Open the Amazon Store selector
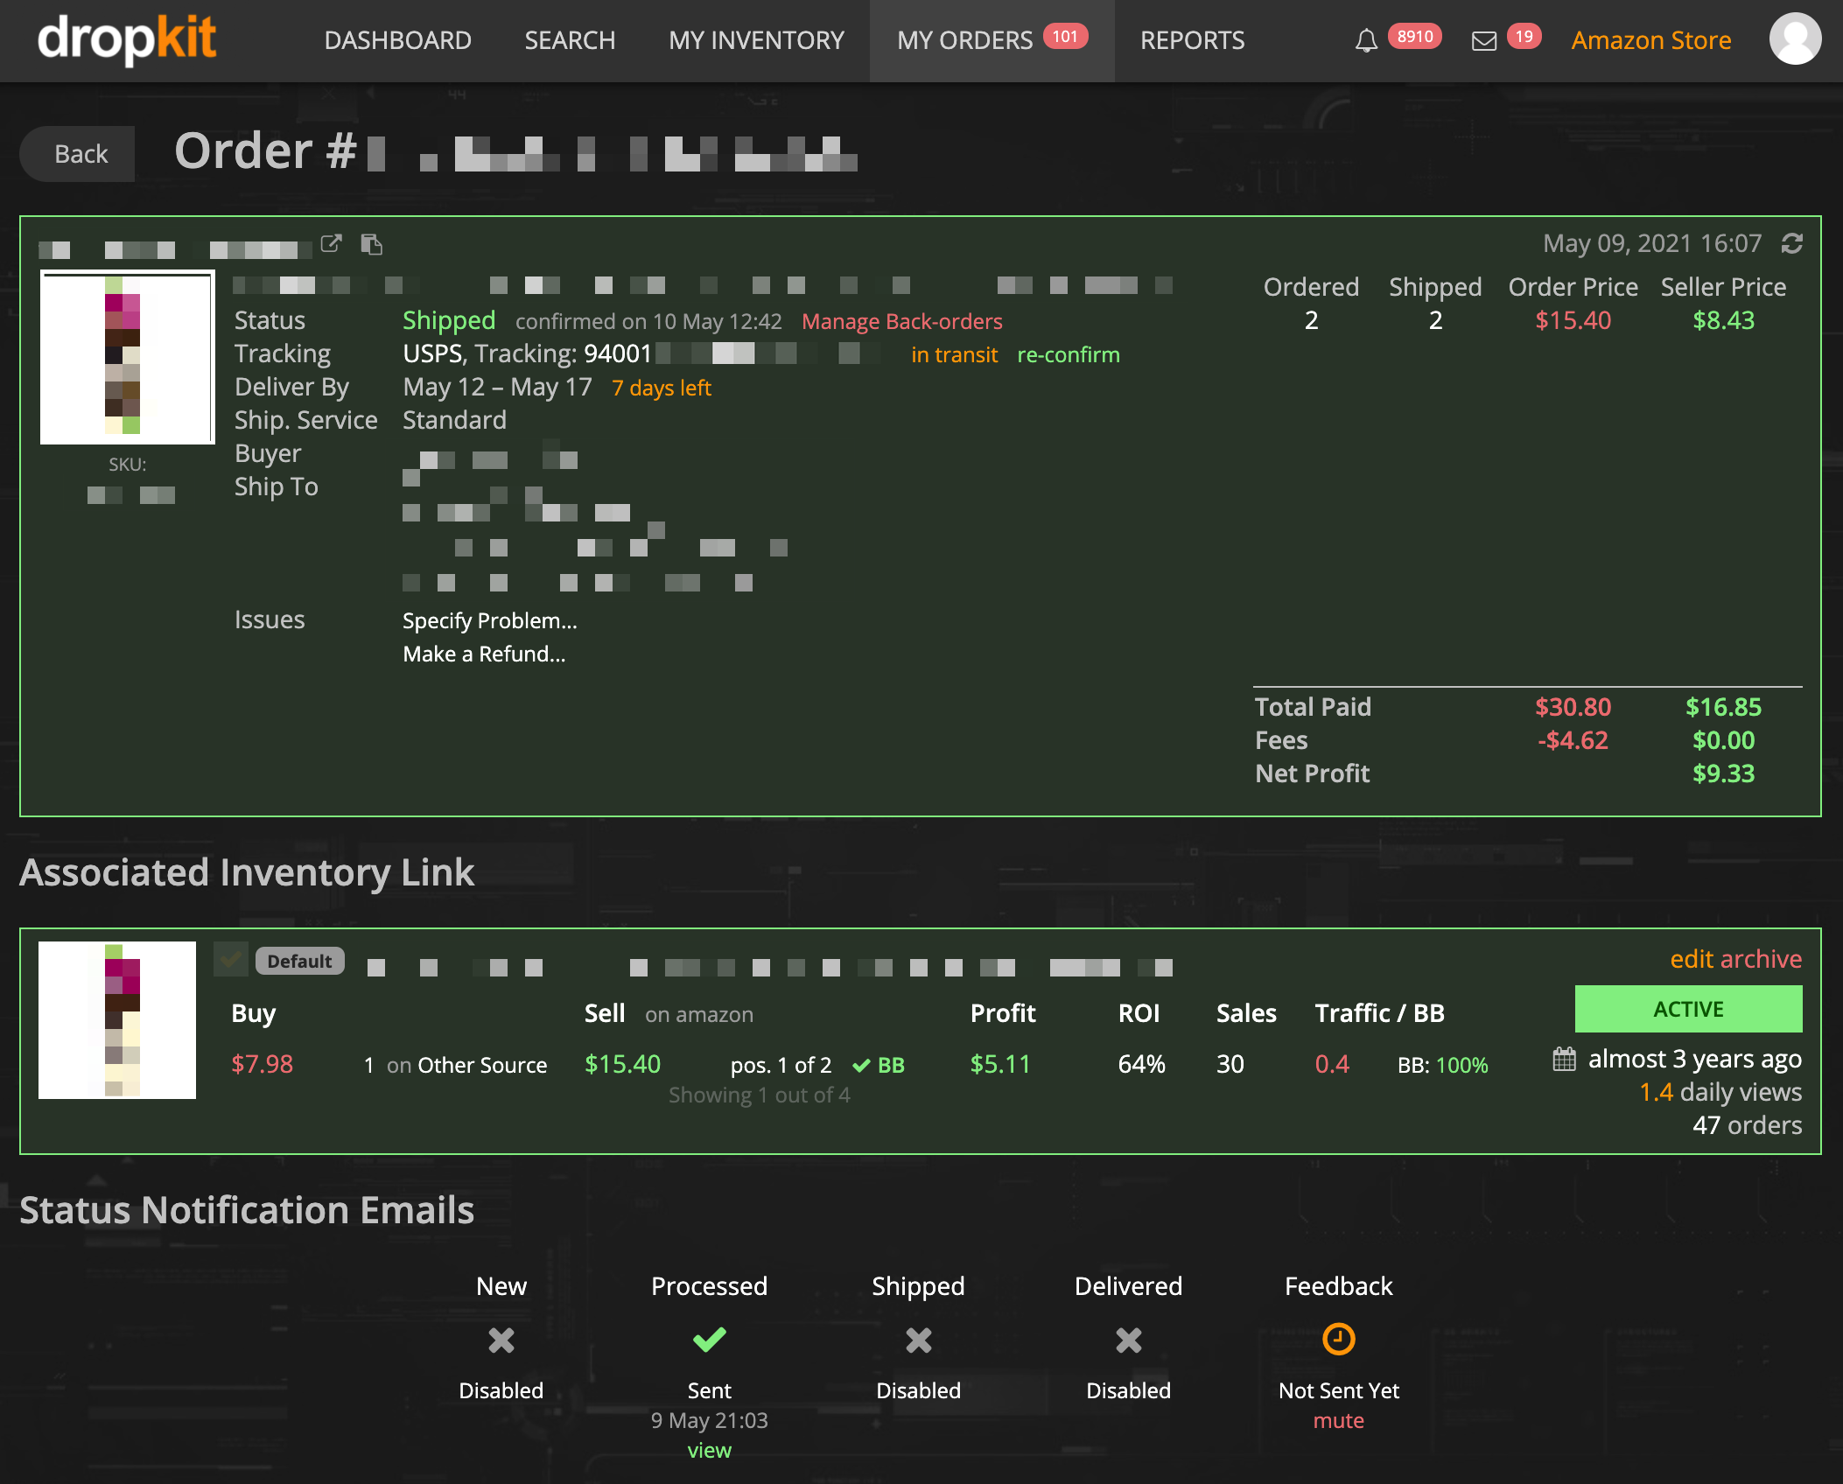The image size is (1843, 1484). coord(1650,40)
